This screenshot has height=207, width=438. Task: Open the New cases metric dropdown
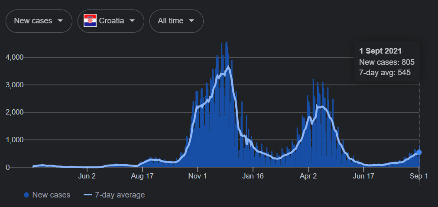click(x=39, y=21)
